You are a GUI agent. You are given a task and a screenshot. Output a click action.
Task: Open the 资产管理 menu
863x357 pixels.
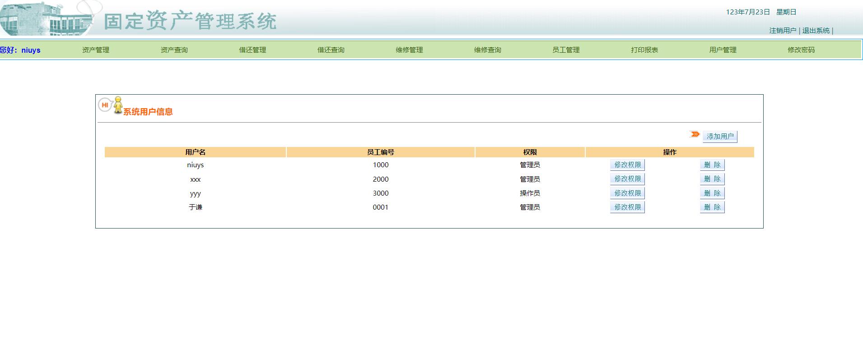[95, 50]
